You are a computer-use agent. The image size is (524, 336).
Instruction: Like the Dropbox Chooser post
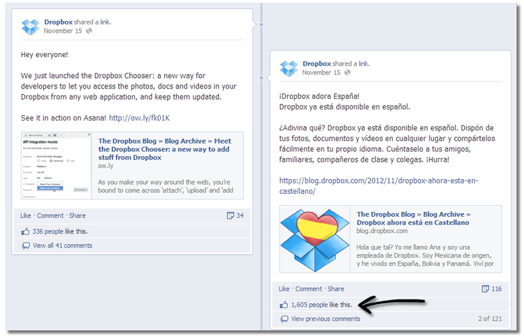pyautogui.click(x=25, y=215)
